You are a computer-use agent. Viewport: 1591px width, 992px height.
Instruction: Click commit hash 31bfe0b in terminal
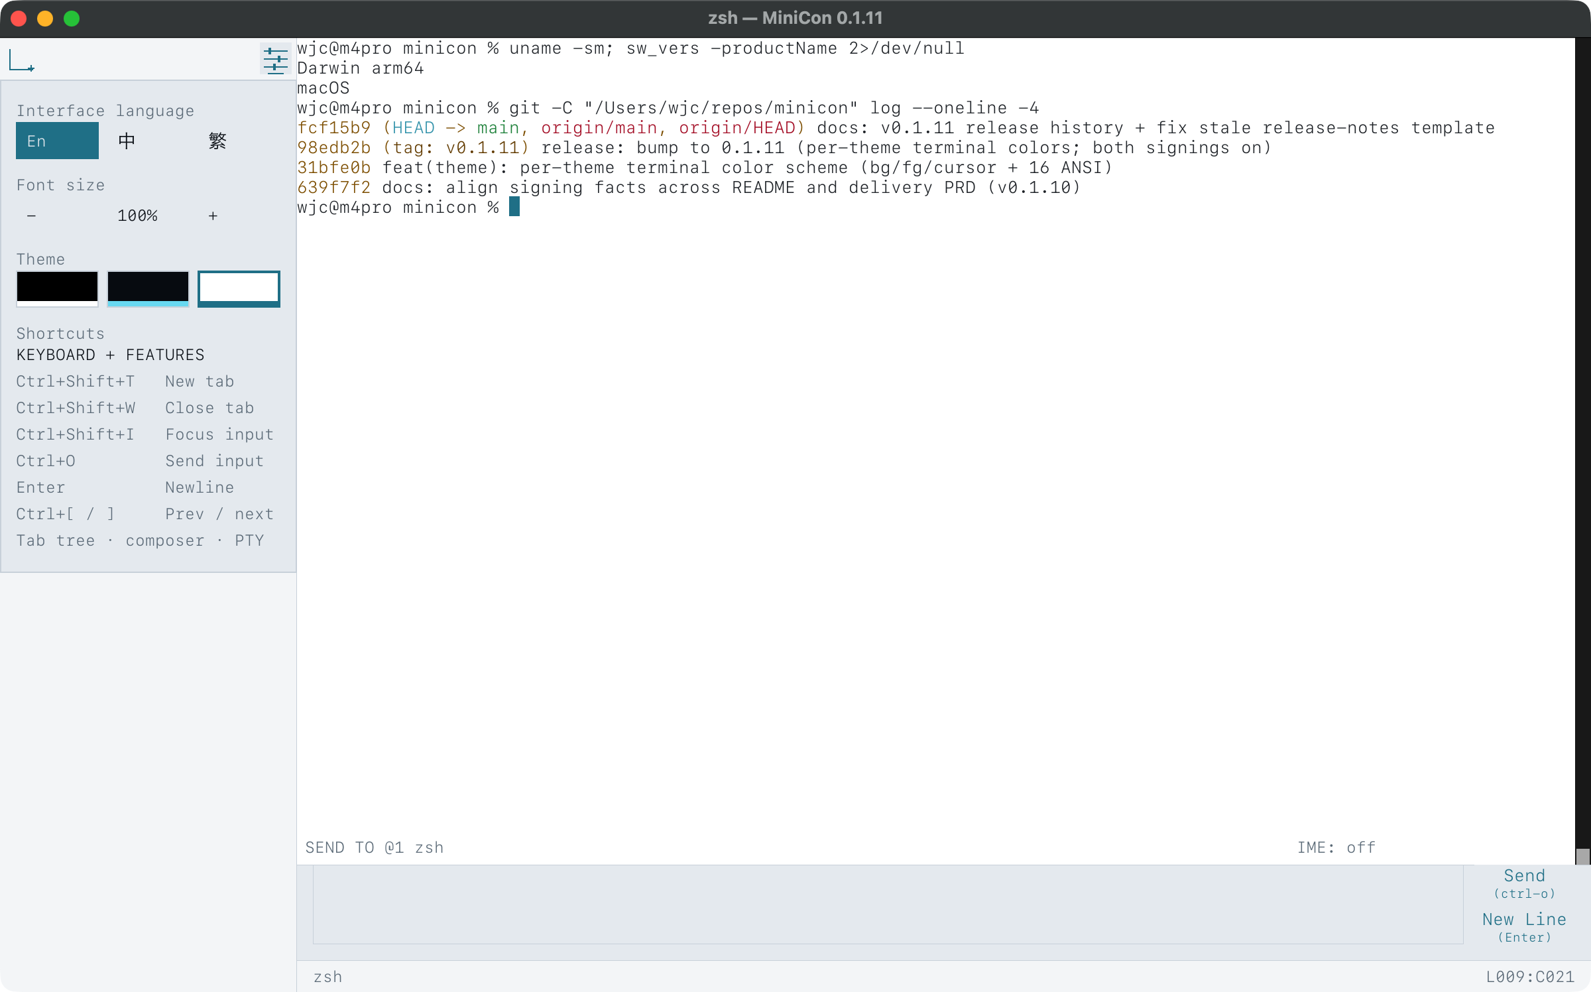334,168
